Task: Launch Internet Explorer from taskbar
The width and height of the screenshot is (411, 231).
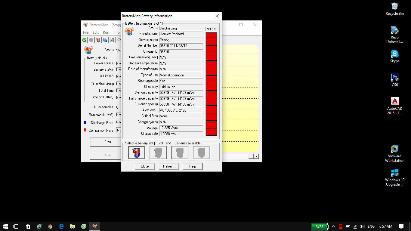Action: [39, 226]
